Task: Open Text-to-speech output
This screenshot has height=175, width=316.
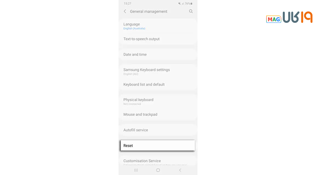Action: pyautogui.click(x=141, y=39)
